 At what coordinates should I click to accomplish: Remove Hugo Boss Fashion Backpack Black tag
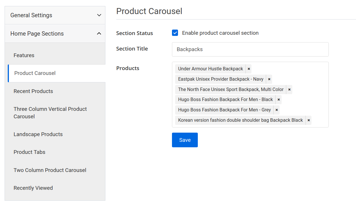[278, 100]
